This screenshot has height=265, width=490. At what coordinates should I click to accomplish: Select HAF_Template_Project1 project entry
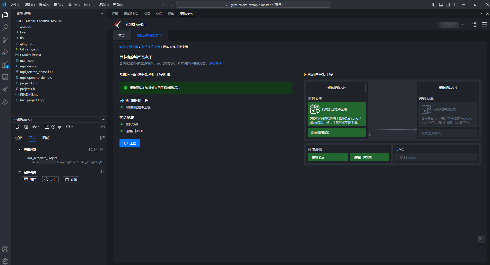click(42, 158)
